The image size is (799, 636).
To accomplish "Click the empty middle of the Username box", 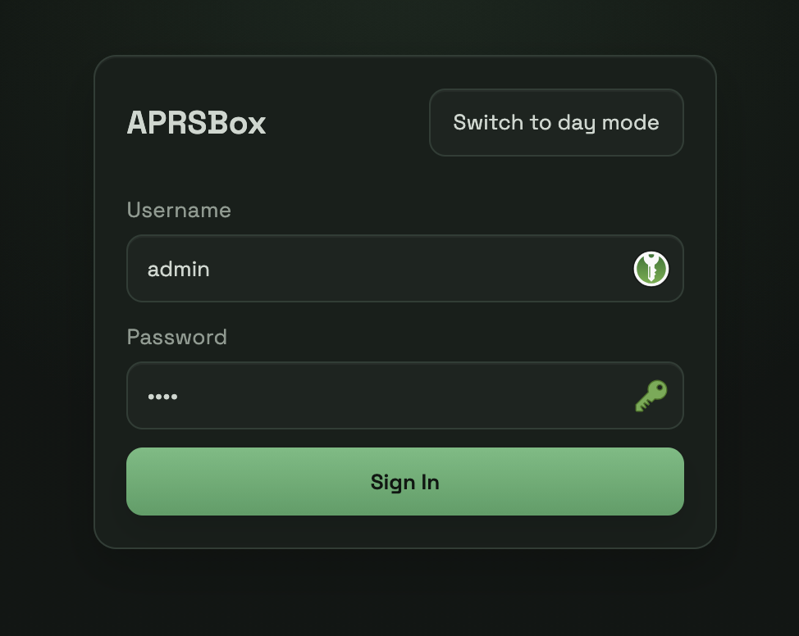I will coord(408,268).
